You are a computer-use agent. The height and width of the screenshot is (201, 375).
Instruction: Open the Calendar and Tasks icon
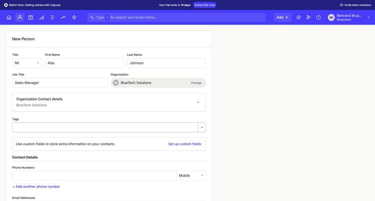click(30, 17)
